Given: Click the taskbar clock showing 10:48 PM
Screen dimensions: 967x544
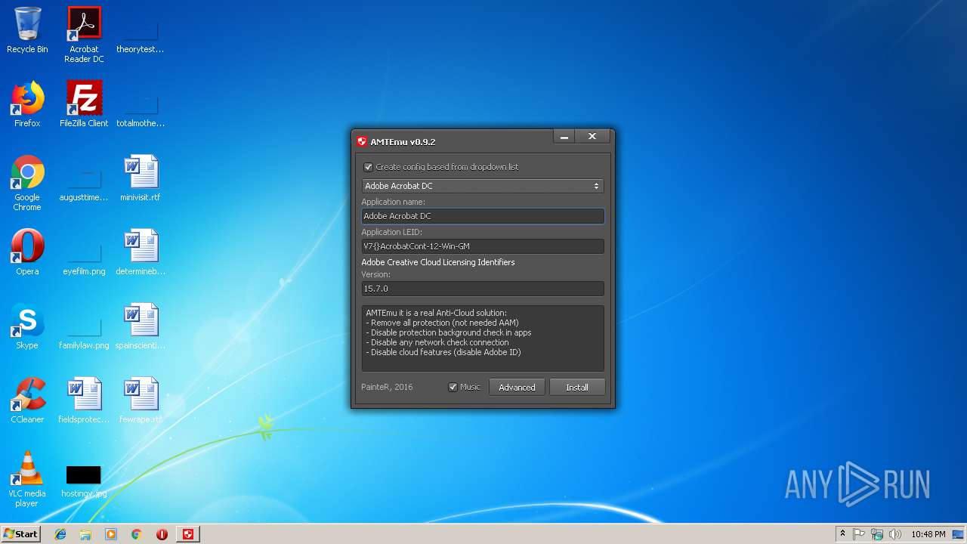Looking at the screenshot, I should (928, 534).
